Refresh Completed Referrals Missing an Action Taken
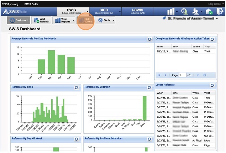The image size is (226, 153). (212, 39)
